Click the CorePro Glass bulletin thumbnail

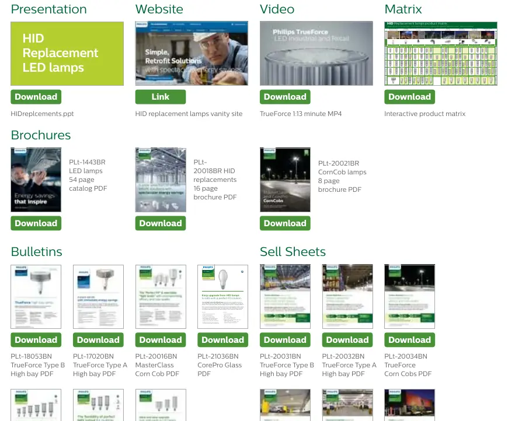[x=222, y=297]
